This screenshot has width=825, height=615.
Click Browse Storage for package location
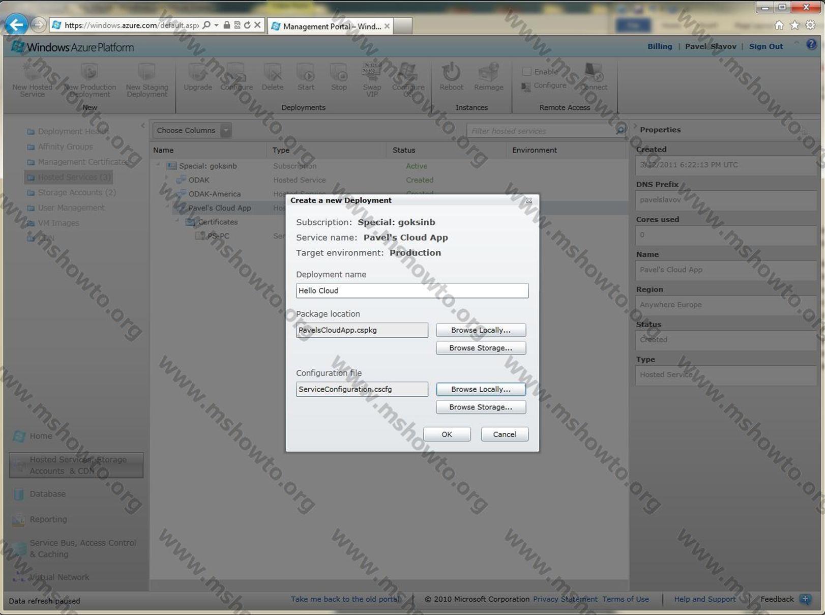tap(481, 348)
